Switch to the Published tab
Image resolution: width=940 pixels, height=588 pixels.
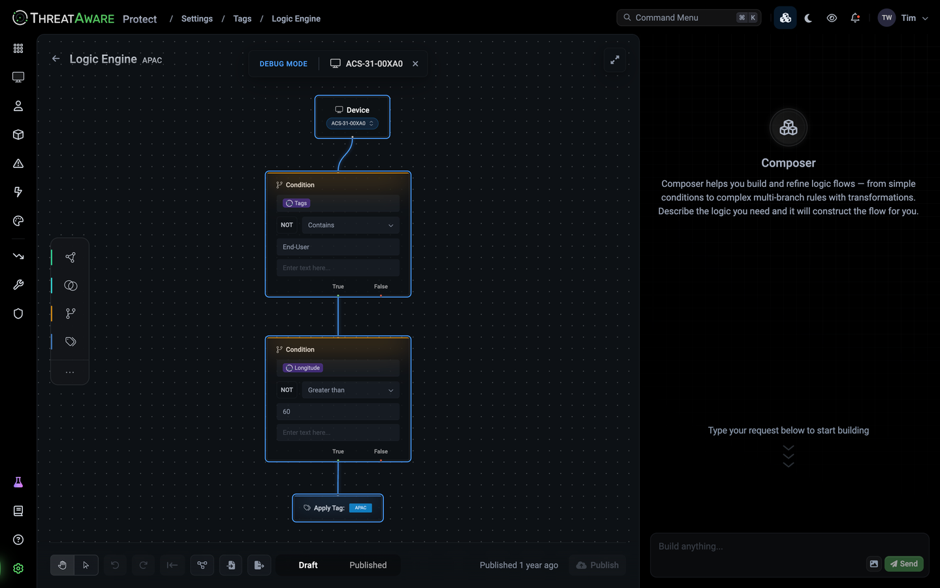368,565
